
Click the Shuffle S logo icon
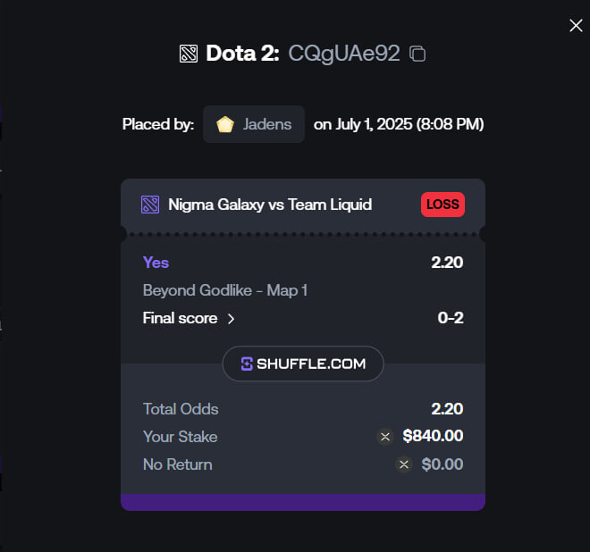[x=247, y=364]
